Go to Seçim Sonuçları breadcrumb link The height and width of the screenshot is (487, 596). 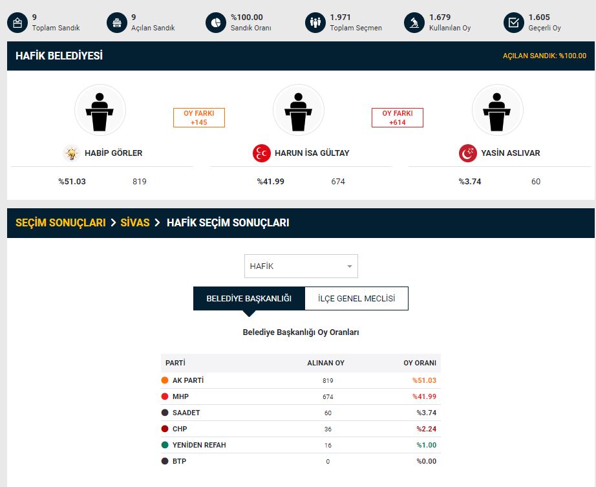(x=60, y=222)
